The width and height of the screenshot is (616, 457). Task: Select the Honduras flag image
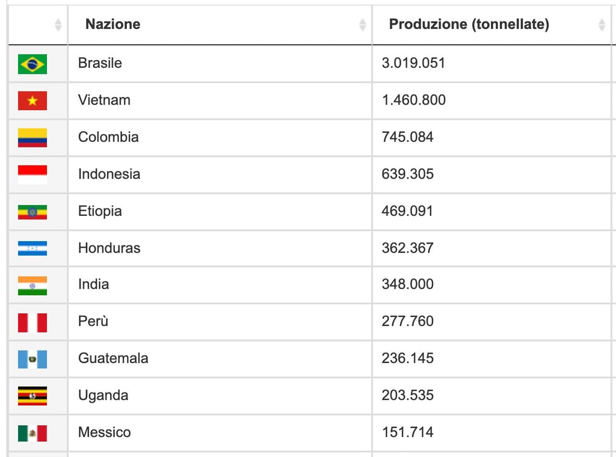[32, 248]
